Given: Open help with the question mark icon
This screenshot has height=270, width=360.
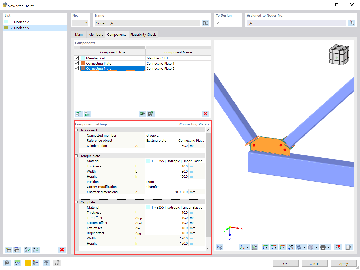Looking at the screenshot, I should [7, 263].
